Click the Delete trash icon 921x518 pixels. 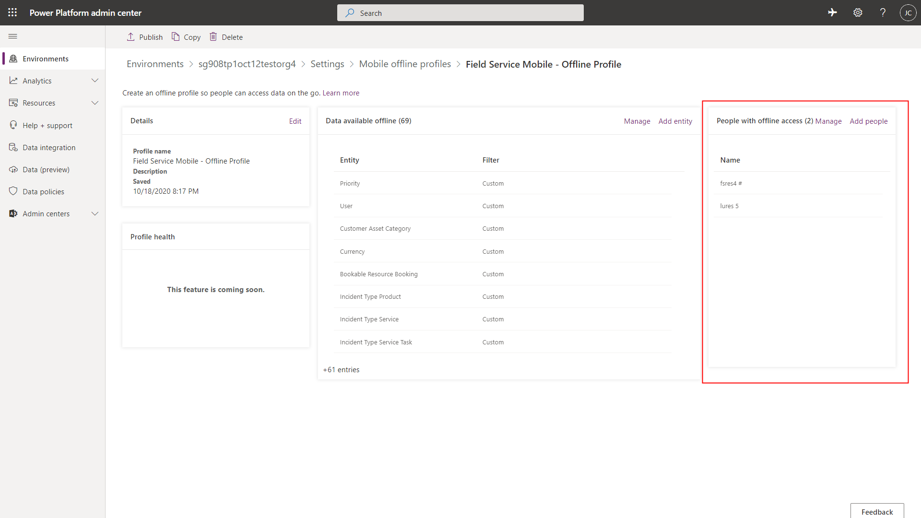pos(213,37)
